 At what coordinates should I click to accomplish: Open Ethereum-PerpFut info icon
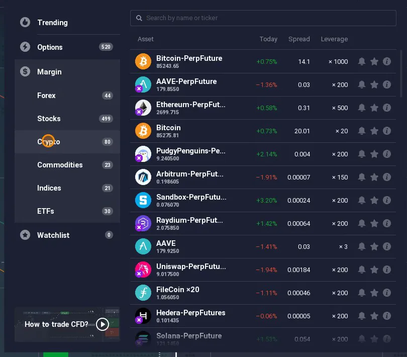coord(387,108)
